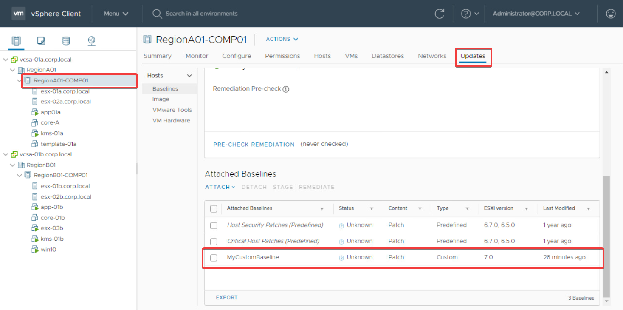Open the Menu dropdown
This screenshot has width=623, height=310.
(x=116, y=14)
